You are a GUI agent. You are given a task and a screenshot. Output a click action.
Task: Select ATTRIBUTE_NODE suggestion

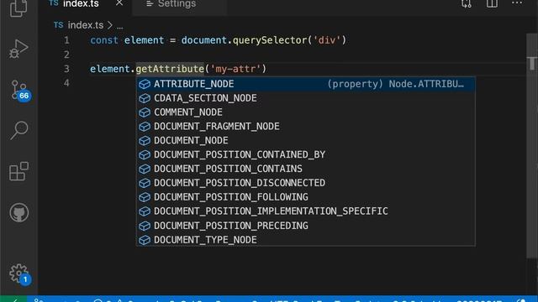point(306,84)
